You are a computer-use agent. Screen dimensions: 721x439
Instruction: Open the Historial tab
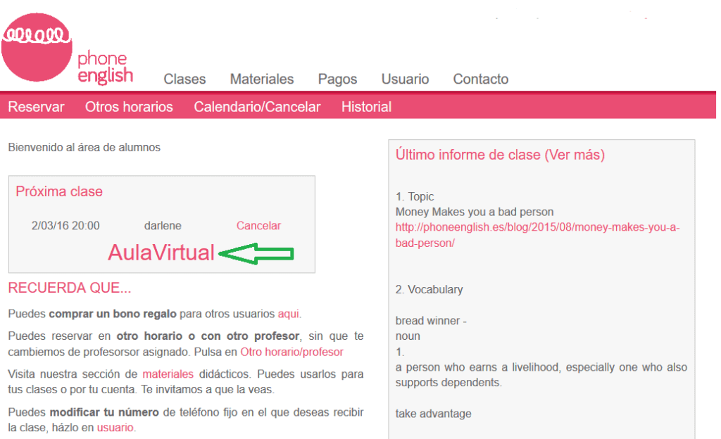(x=366, y=107)
